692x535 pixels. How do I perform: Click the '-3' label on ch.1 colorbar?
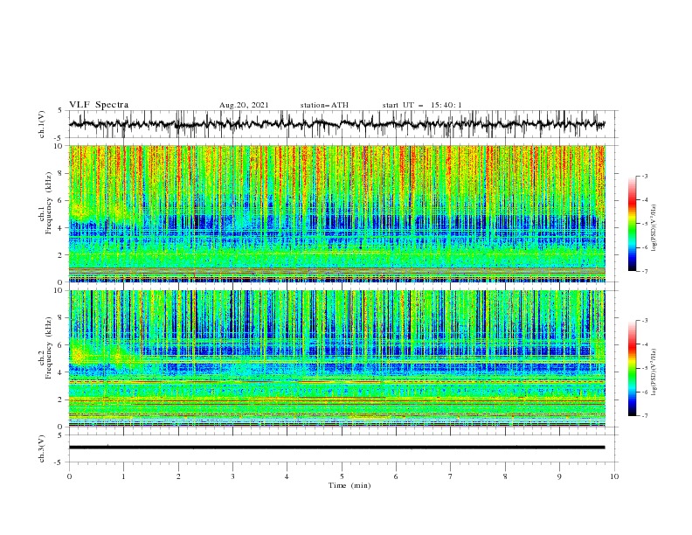pos(644,176)
